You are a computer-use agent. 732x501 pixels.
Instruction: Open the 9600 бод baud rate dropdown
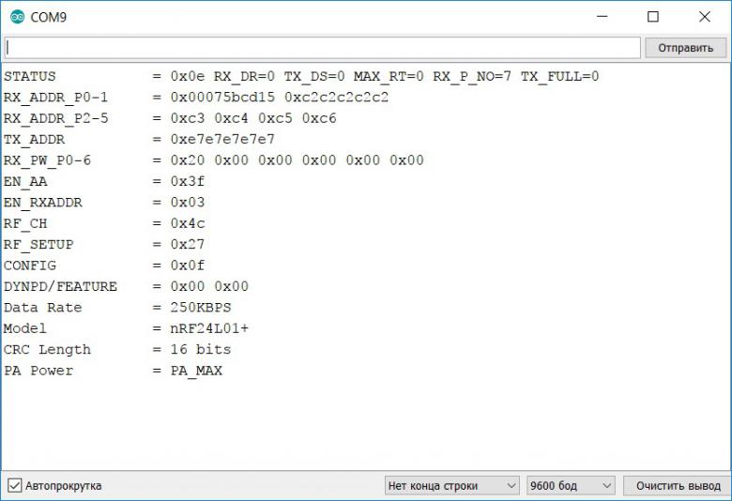coord(571,486)
